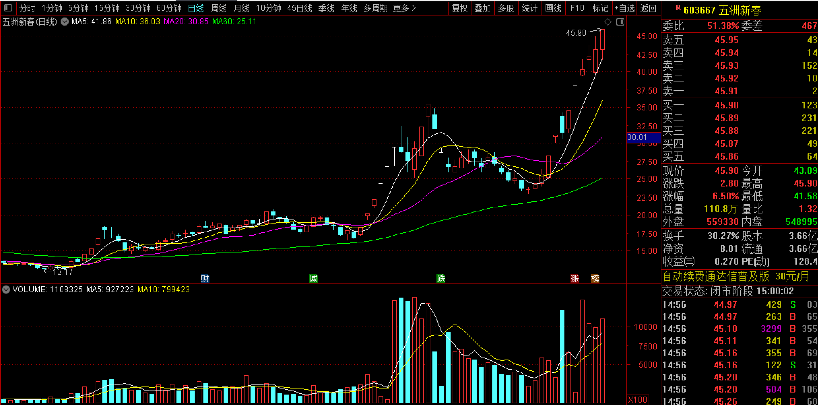Click the X100 volume scale label

click(637, 400)
